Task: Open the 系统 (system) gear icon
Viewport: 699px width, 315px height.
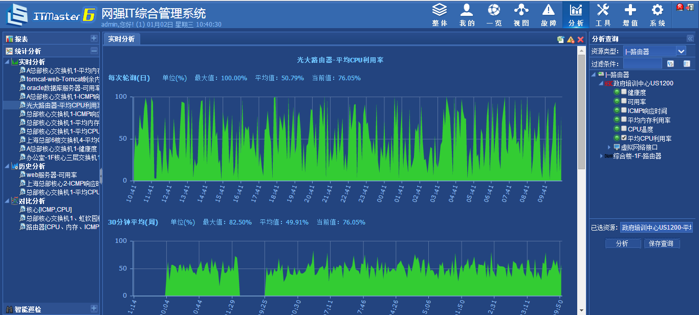Action: 658,14
